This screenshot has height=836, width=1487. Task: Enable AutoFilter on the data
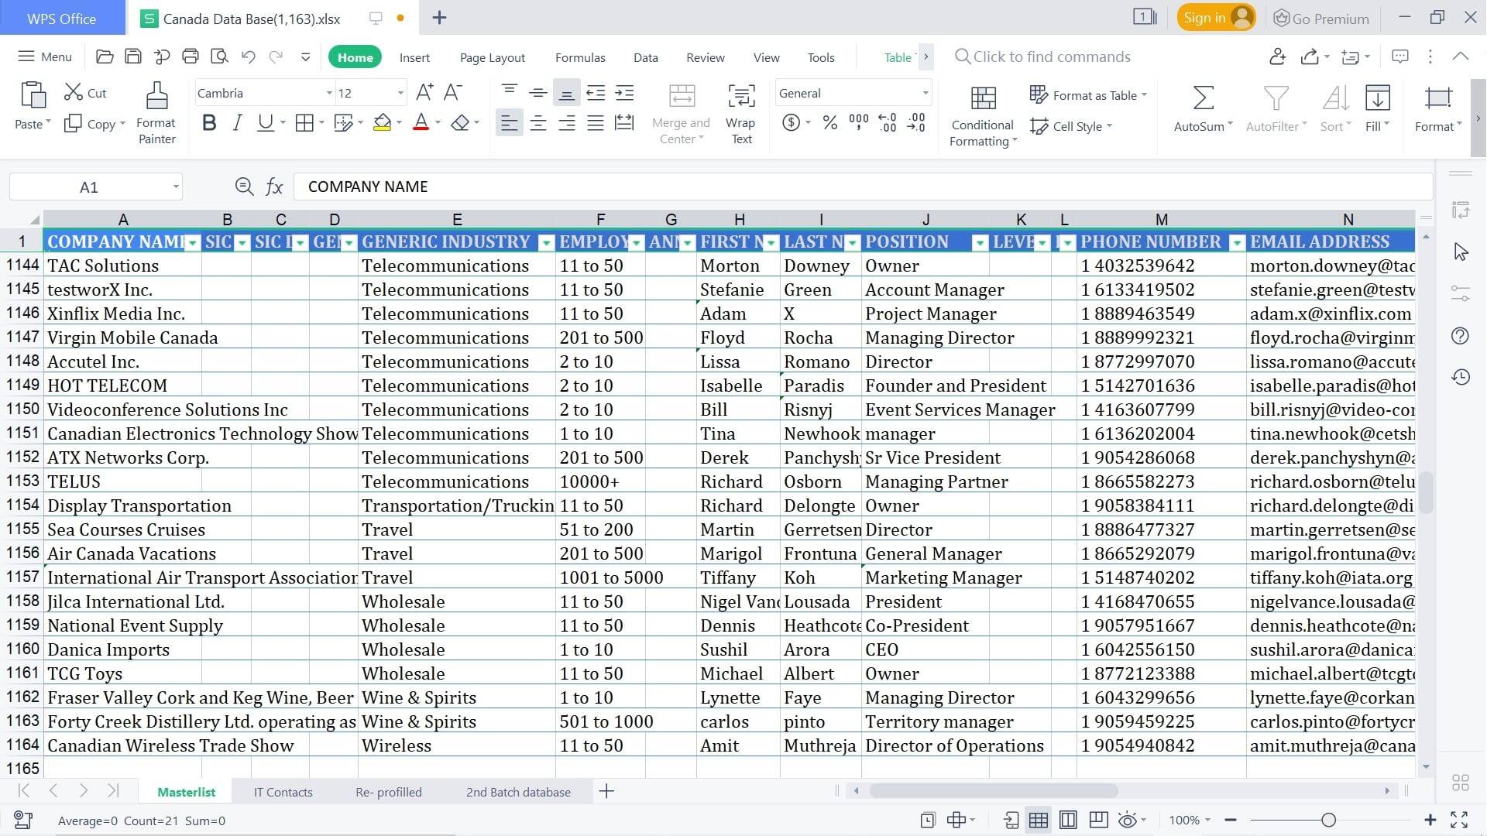point(1272,108)
